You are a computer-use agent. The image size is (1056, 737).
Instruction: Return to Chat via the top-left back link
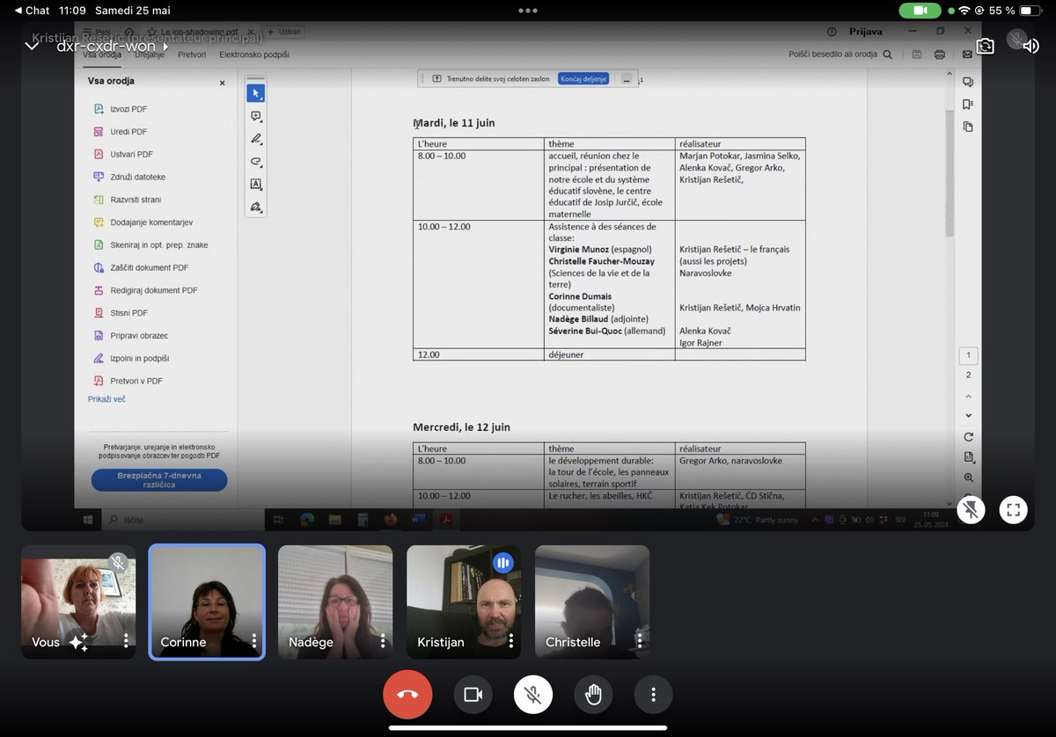point(33,11)
